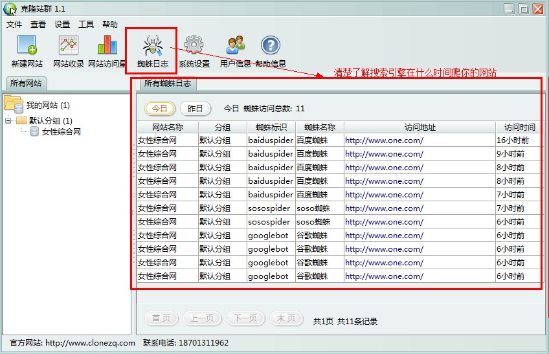Open the 帮助 menu

(110, 24)
